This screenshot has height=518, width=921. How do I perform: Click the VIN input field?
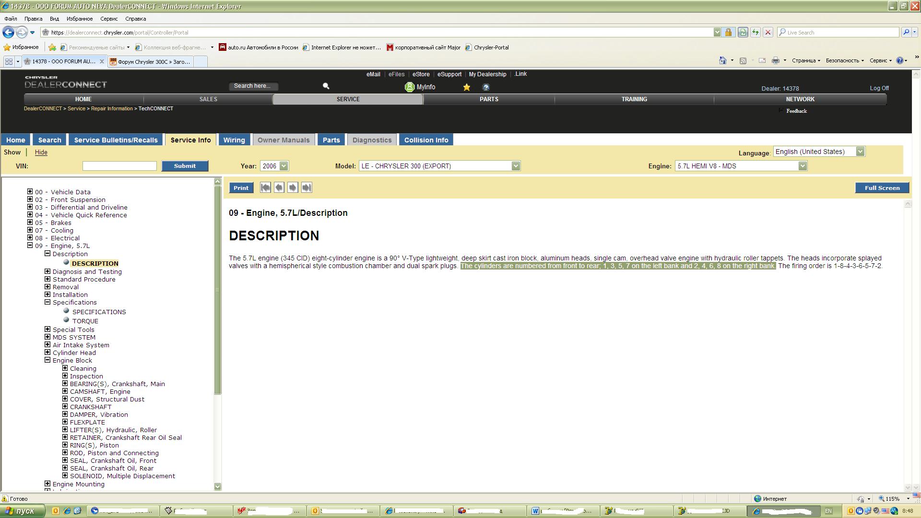pos(119,166)
